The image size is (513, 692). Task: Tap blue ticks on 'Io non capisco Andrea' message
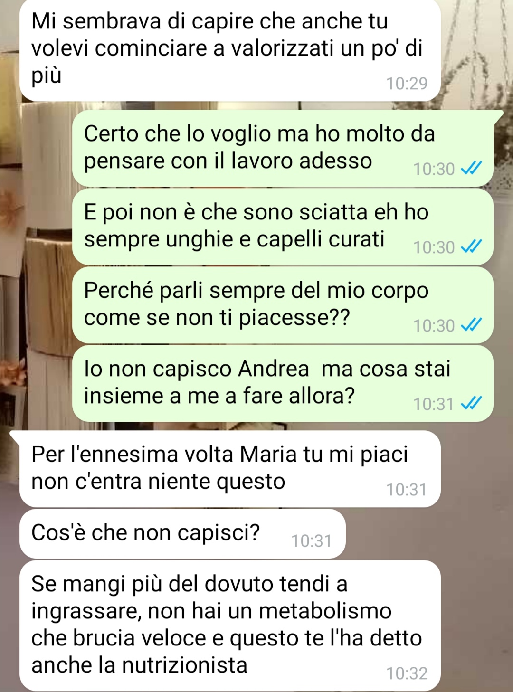472,403
